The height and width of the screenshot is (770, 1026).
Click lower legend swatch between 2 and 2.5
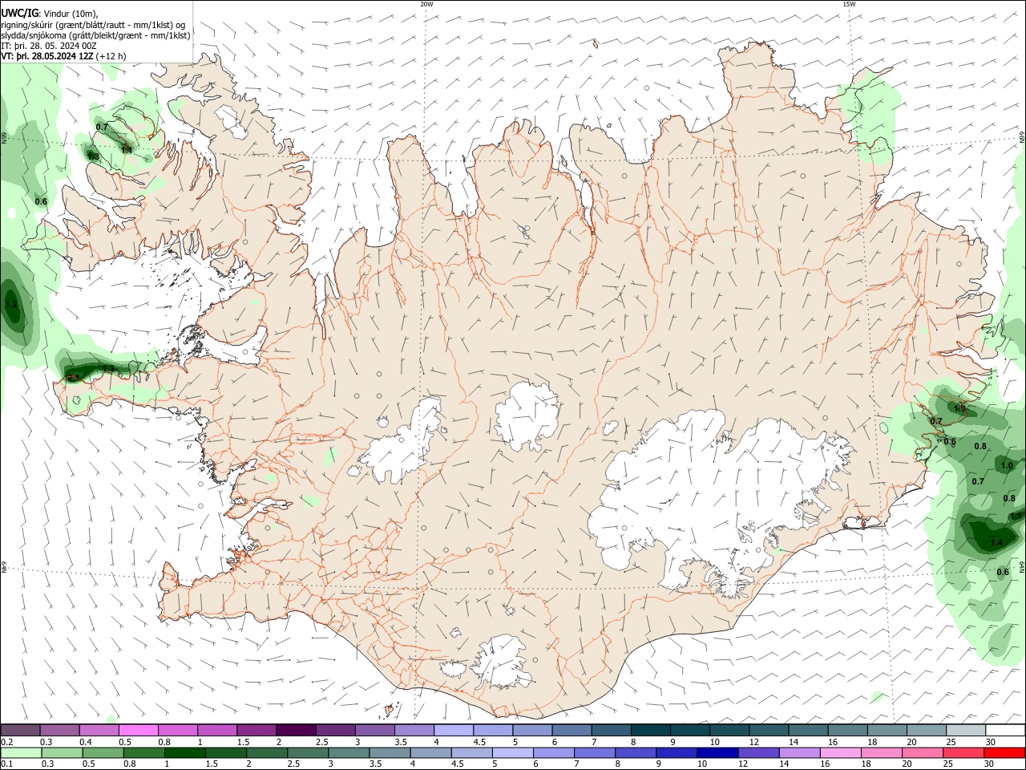[267, 753]
